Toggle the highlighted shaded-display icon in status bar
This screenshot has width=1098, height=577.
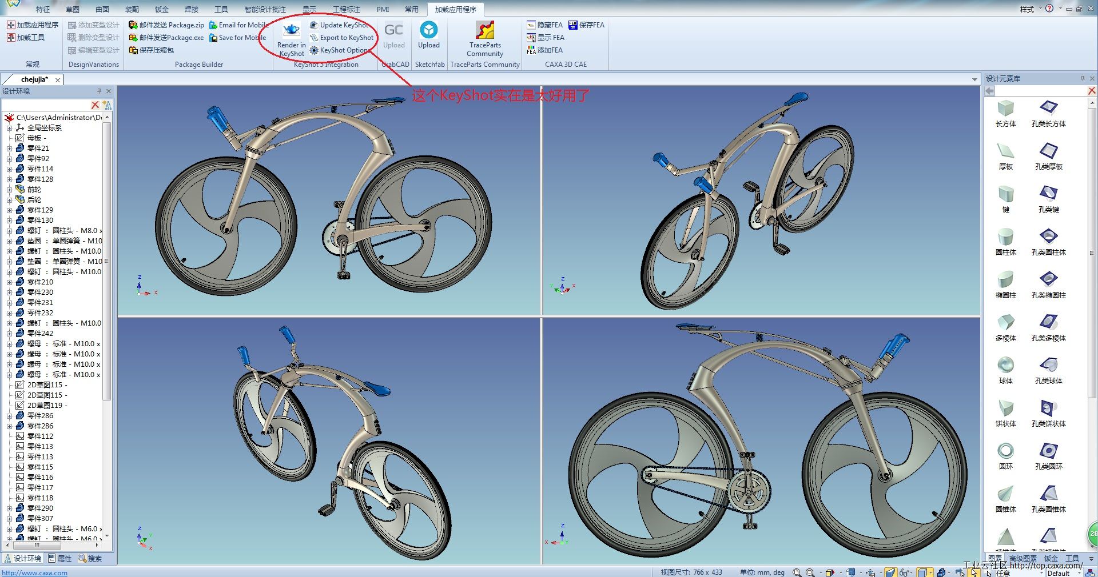(890, 572)
